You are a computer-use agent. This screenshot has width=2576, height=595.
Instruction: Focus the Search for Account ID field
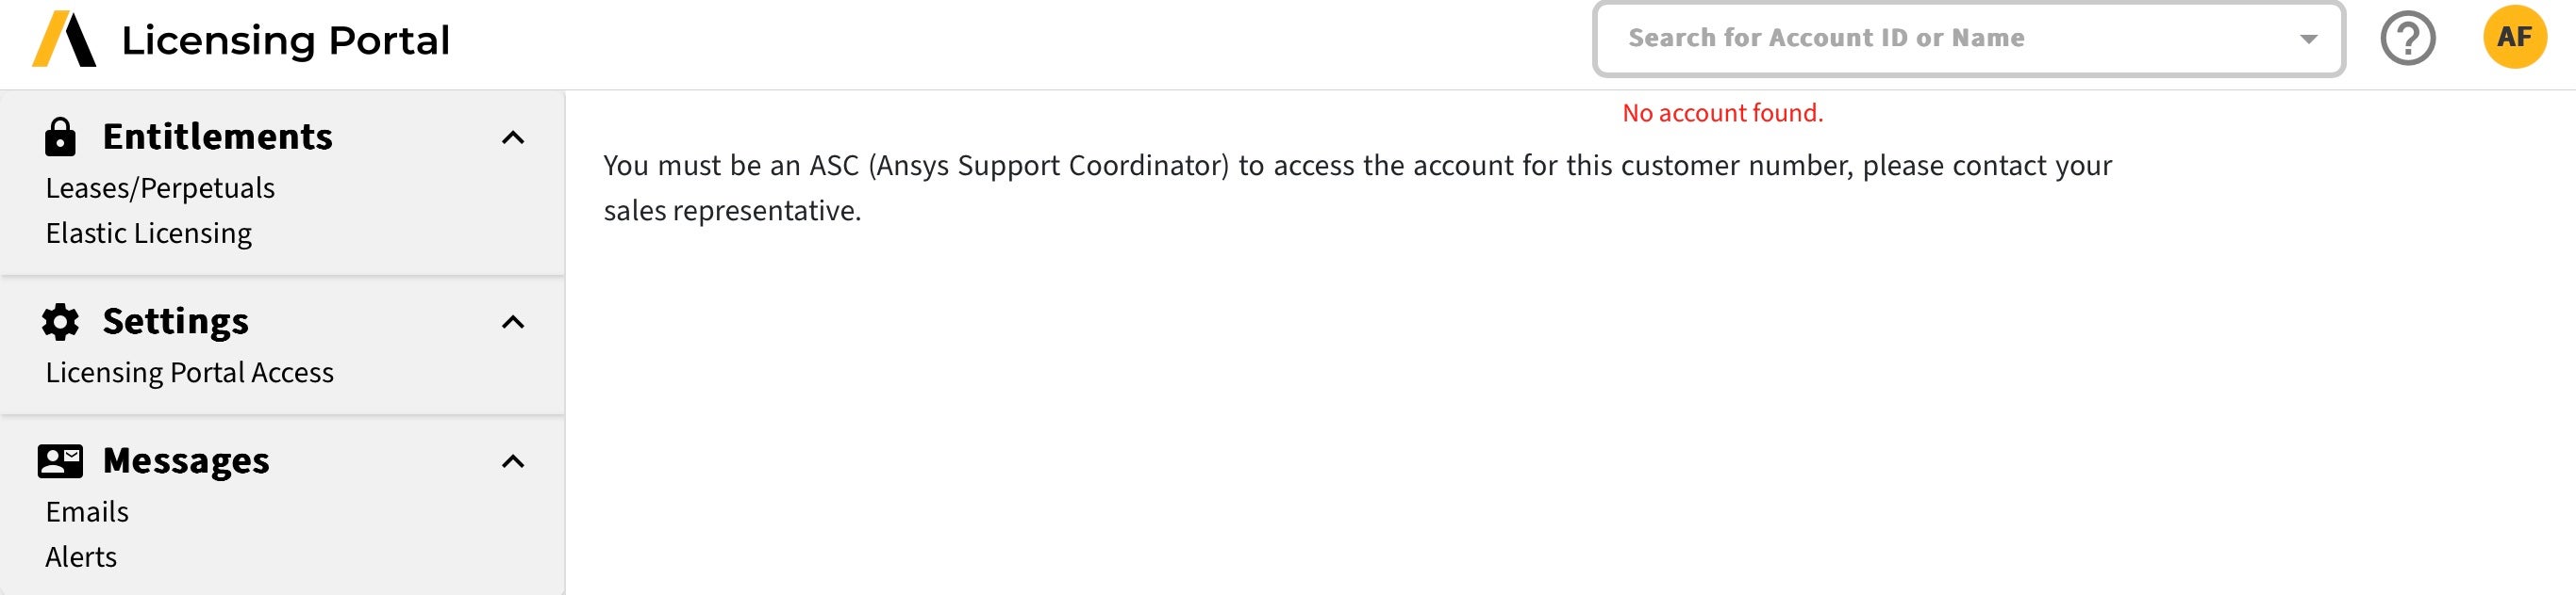[x=1940, y=39]
